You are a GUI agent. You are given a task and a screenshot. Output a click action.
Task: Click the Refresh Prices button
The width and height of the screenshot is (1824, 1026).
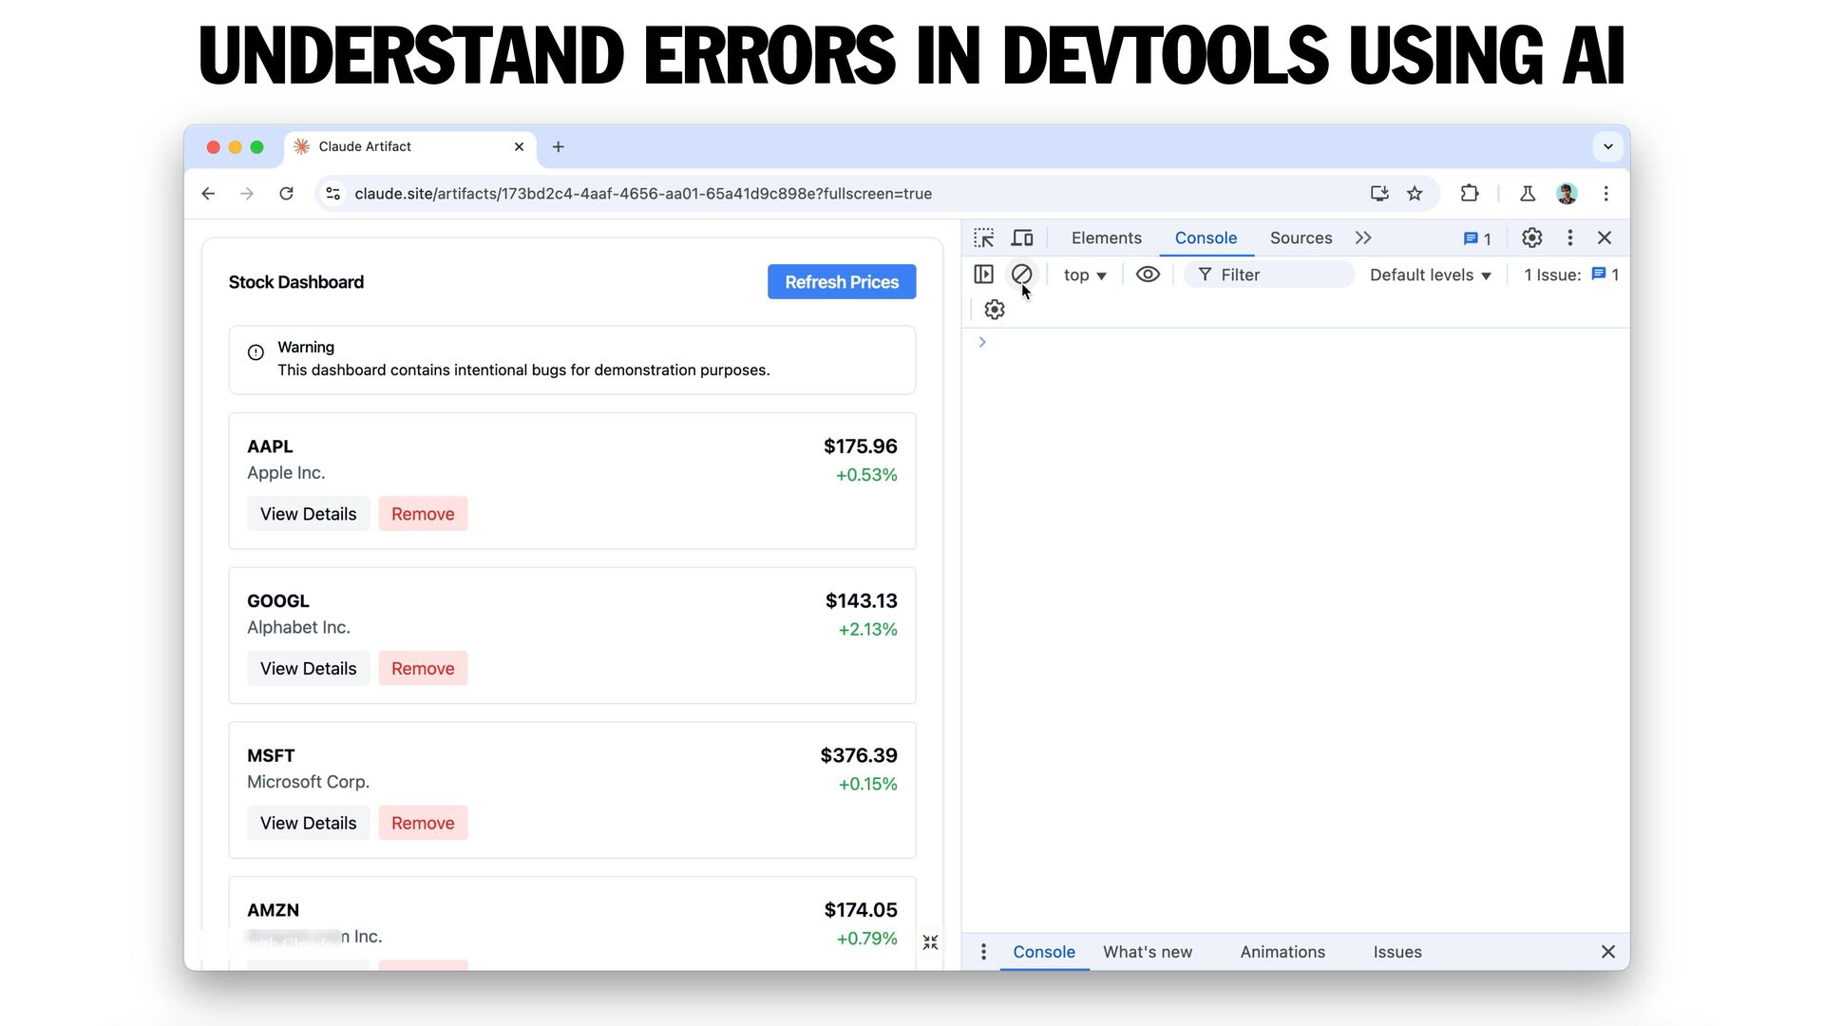click(x=842, y=282)
